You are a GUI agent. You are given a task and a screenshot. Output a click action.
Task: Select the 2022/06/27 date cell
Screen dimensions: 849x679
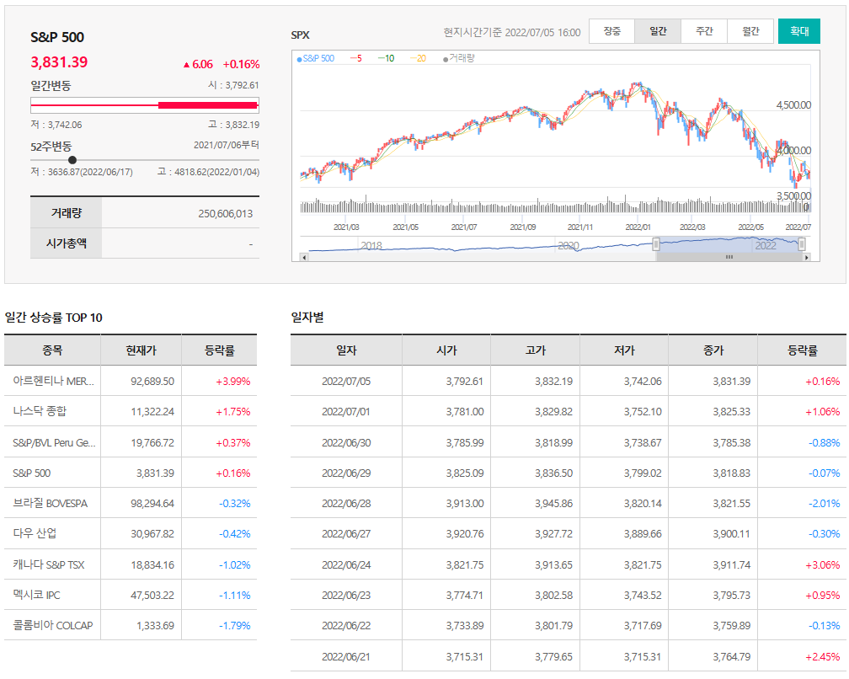[346, 534]
